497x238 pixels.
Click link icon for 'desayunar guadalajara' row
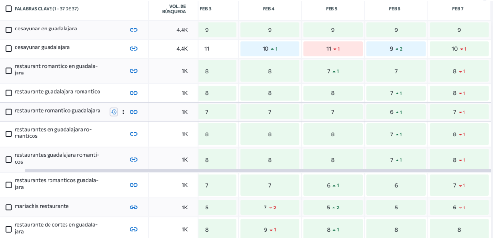pos(133,49)
